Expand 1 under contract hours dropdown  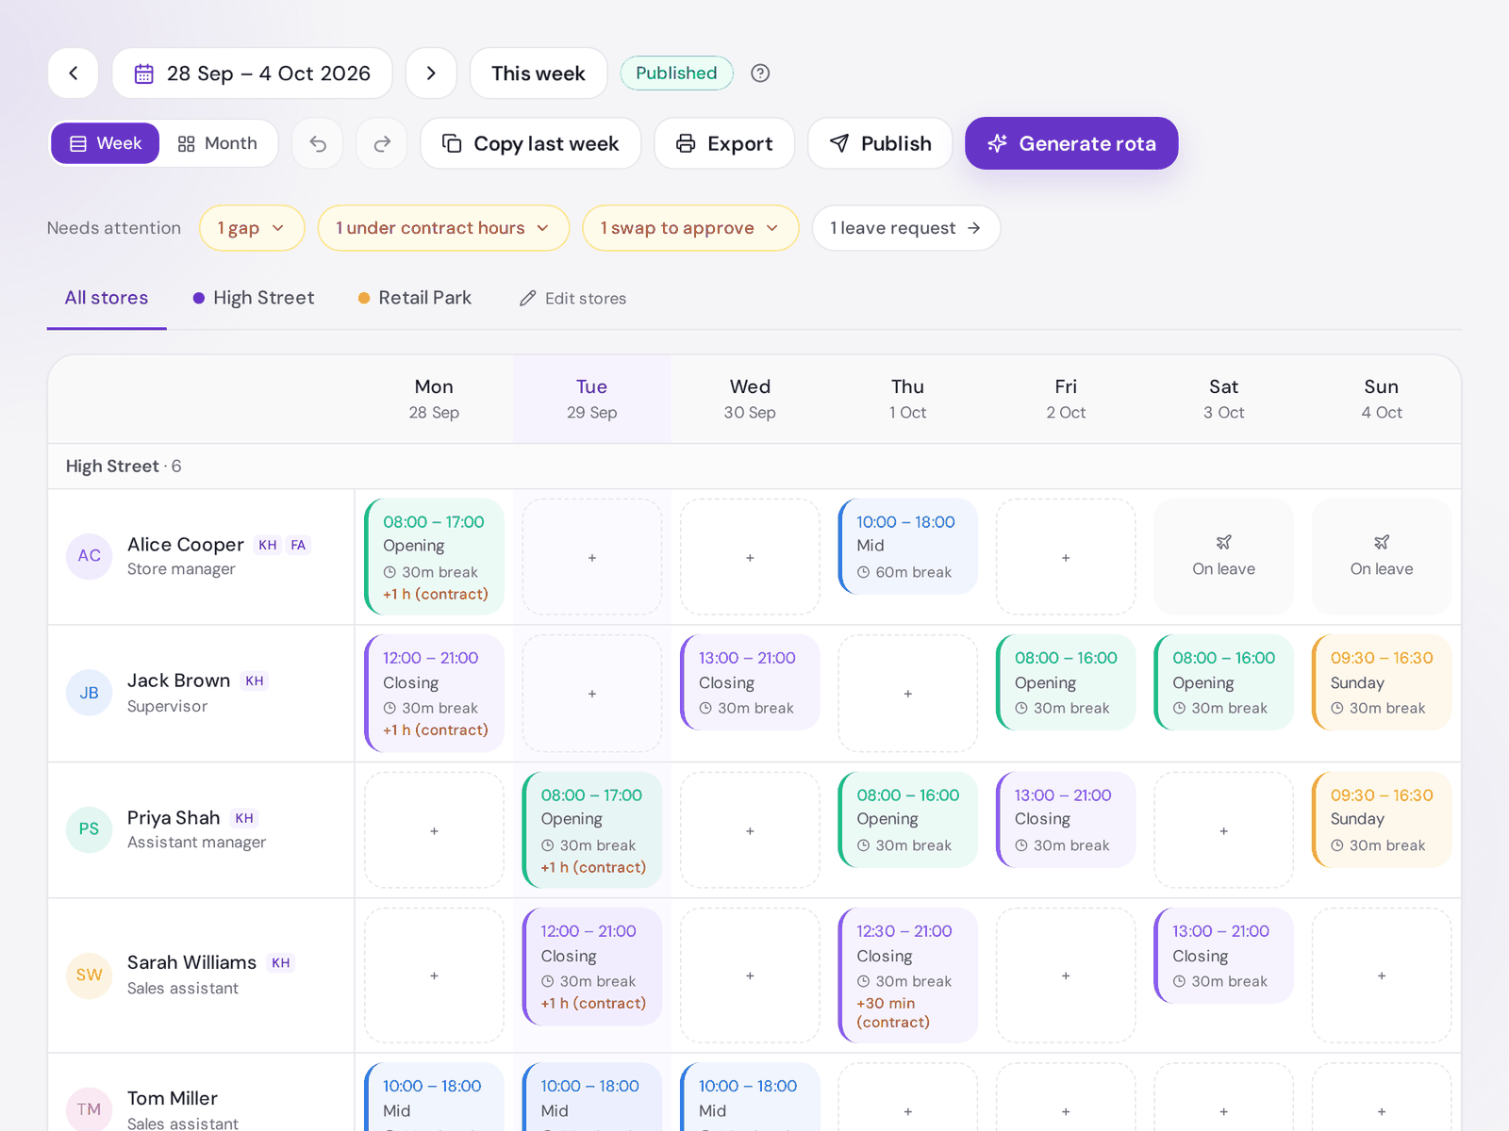pos(443,228)
